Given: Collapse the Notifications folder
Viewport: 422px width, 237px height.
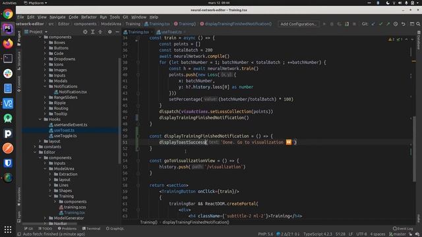Looking at the screenshot, I should [x=45, y=86].
